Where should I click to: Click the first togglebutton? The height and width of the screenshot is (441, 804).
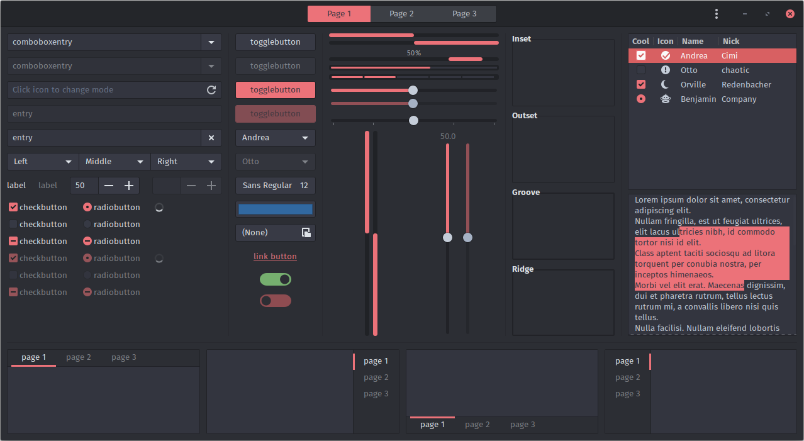coord(276,42)
